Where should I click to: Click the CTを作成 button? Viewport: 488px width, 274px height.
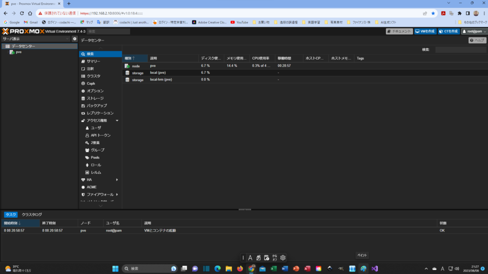pyautogui.click(x=448, y=31)
